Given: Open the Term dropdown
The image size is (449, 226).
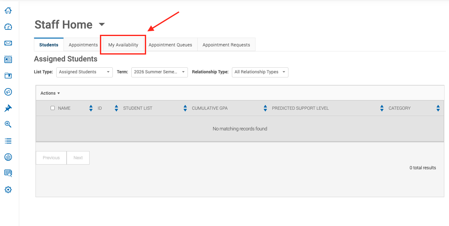Looking at the screenshot, I should coord(160,72).
